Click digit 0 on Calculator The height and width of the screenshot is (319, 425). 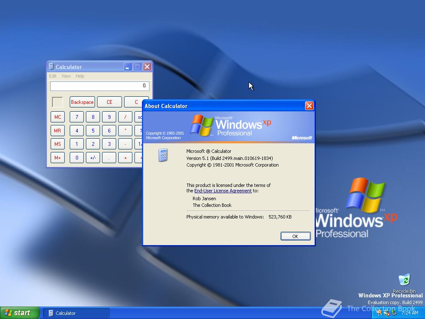(x=77, y=157)
